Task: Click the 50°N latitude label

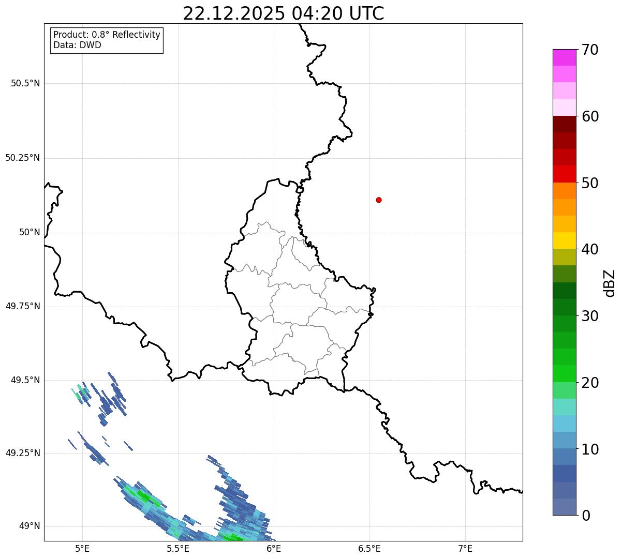Action: pos(30,232)
